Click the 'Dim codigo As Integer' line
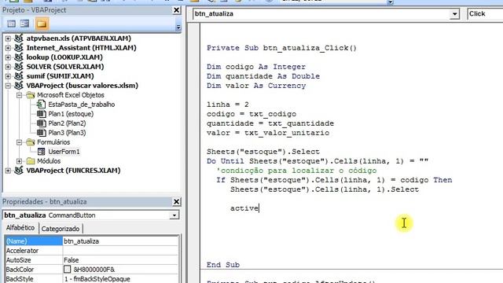This screenshot has height=283, width=503. pos(256,67)
